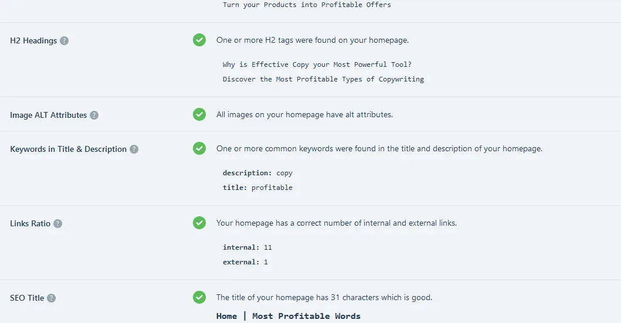Screen dimensions: 621x323
Task: Show help for Links Ratio
Action: pyautogui.click(x=58, y=224)
